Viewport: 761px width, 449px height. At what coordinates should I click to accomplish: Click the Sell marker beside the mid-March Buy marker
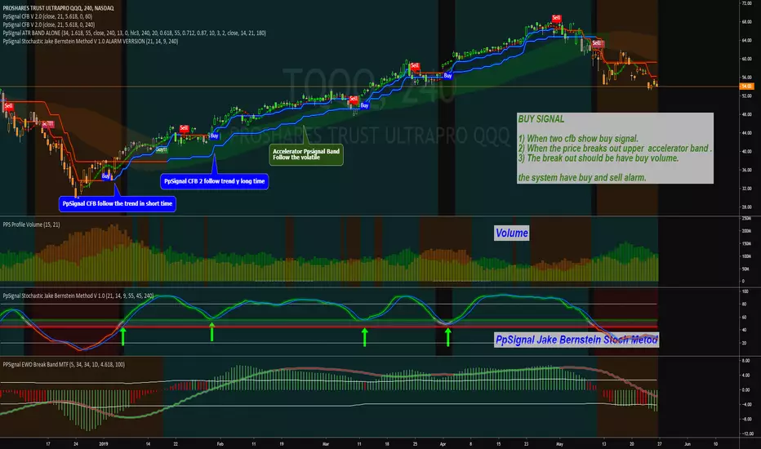tap(354, 99)
